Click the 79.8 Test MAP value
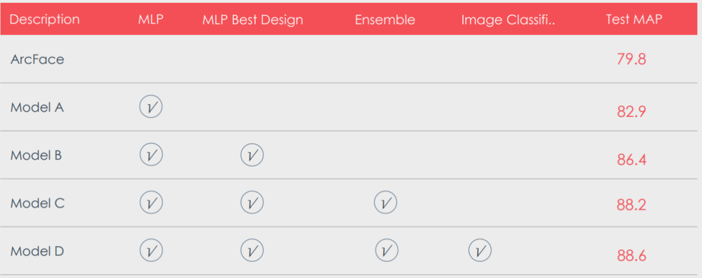The image size is (702, 278). pos(631,59)
